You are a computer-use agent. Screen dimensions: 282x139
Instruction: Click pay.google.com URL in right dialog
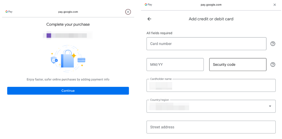[211, 5]
